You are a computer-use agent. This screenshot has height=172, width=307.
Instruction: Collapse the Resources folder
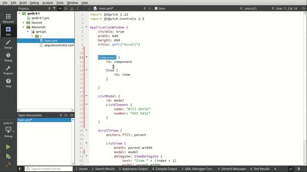click(24, 27)
